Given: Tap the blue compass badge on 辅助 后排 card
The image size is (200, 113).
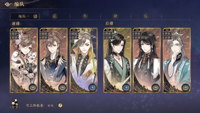Looking at the screenshot, I should click(92, 88).
